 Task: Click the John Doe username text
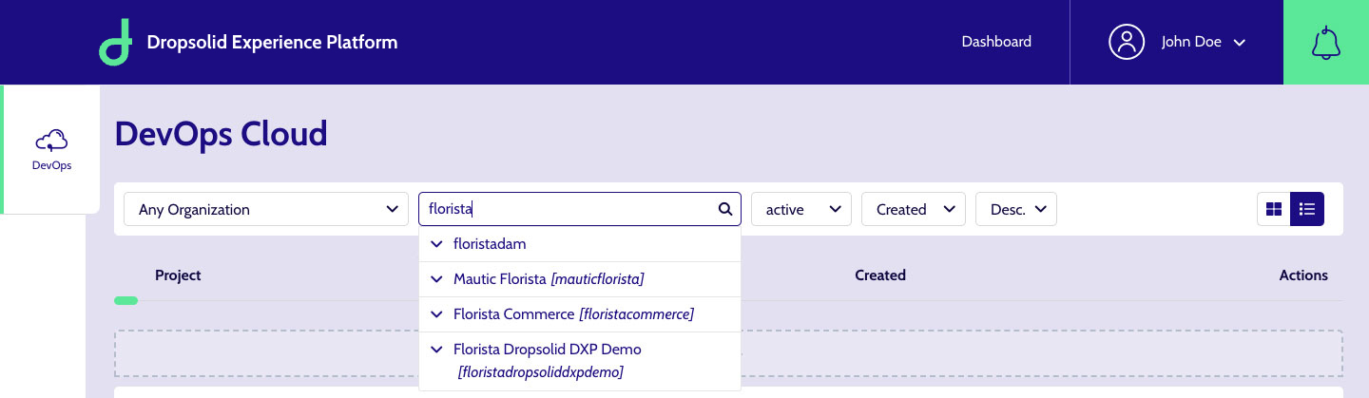point(1191,42)
